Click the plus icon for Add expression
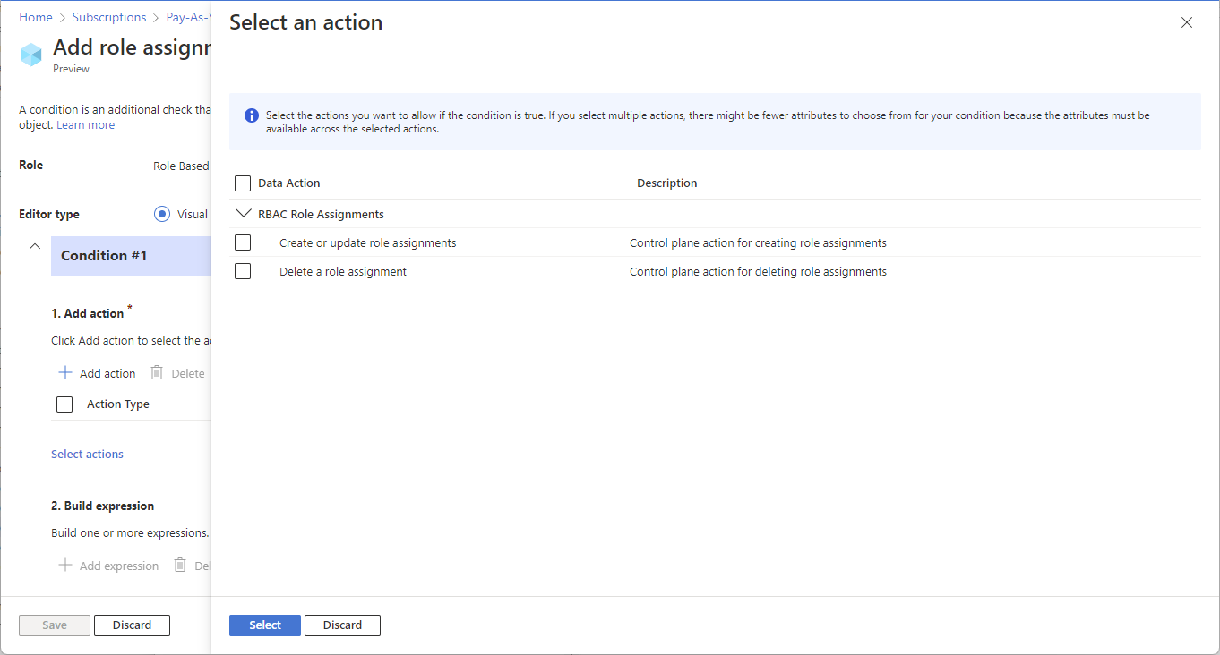This screenshot has width=1220, height=655. click(x=64, y=566)
